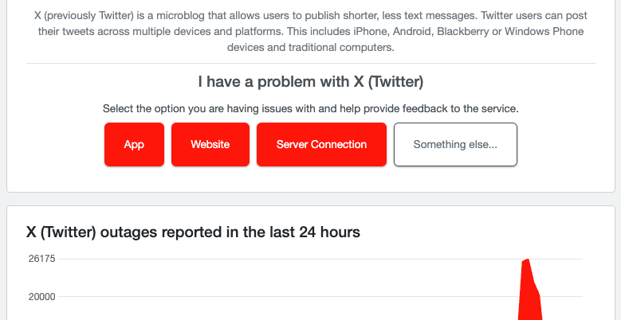This screenshot has width=621, height=320.
Task: Open the Something else... option
Action: (455, 144)
